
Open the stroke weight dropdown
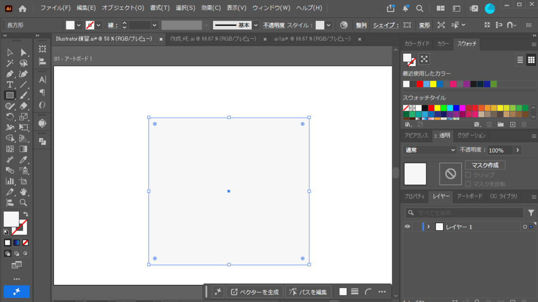155,26
